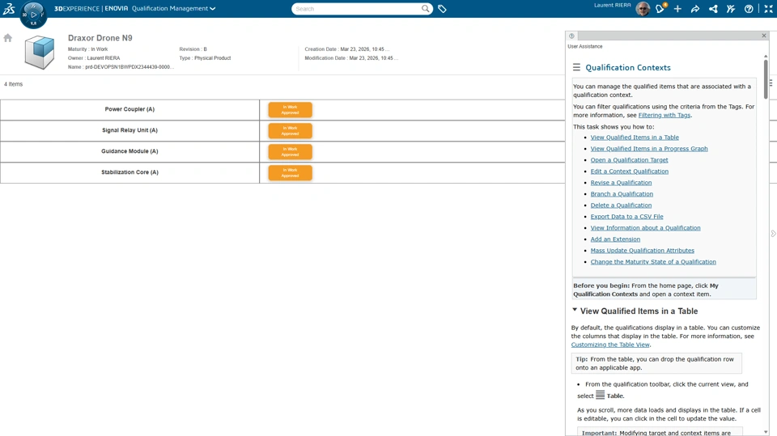Click the Draxor Drone N9 product thumbnail
The height and width of the screenshot is (436, 777).
pyautogui.click(x=40, y=53)
